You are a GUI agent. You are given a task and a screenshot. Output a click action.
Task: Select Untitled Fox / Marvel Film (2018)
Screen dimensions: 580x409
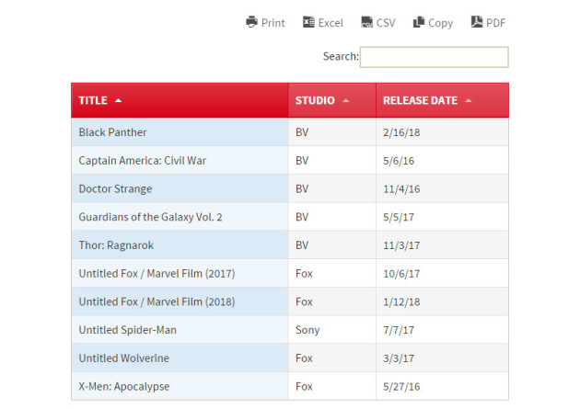coord(180,301)
